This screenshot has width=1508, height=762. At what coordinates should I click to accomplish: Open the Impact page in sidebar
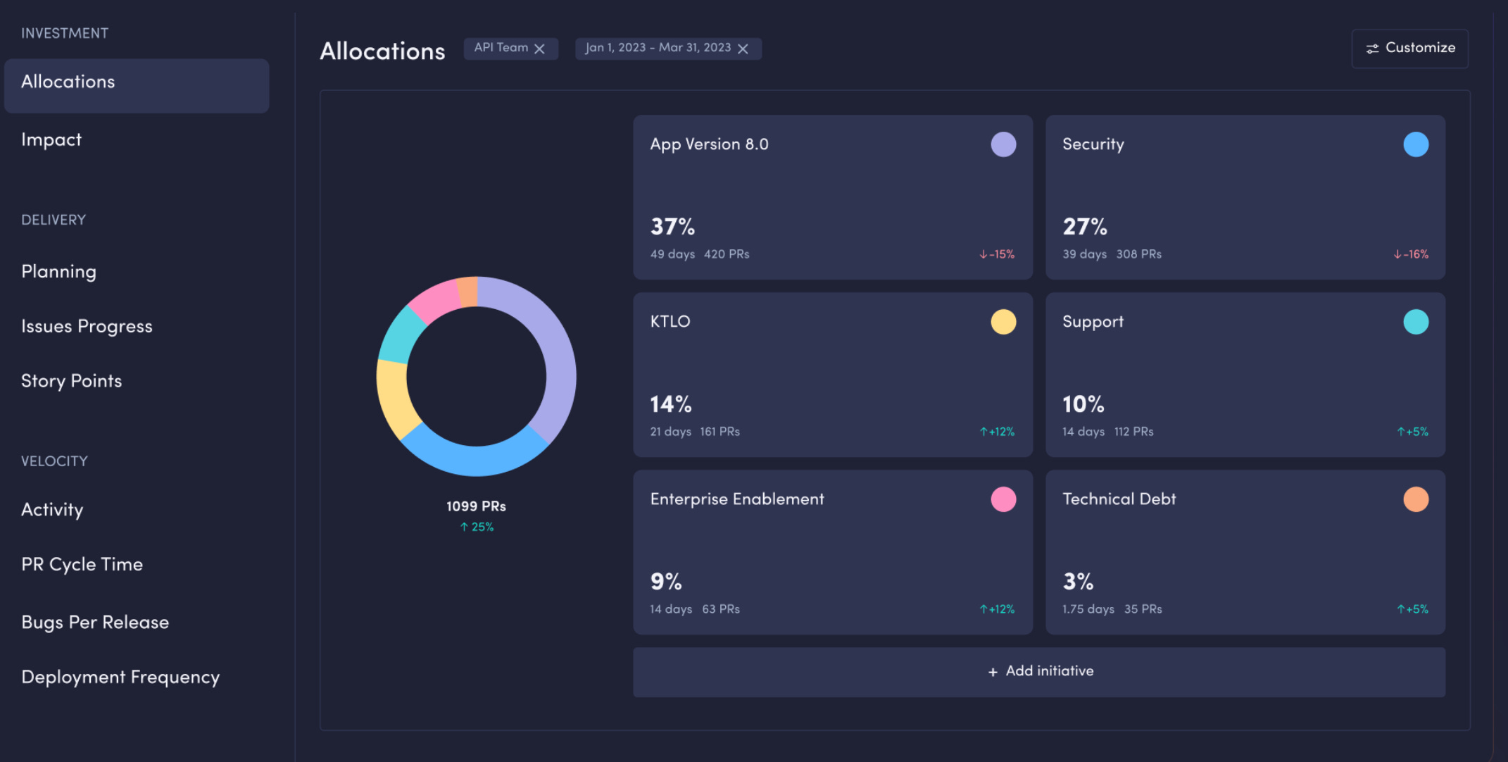[x=51, y=139]
